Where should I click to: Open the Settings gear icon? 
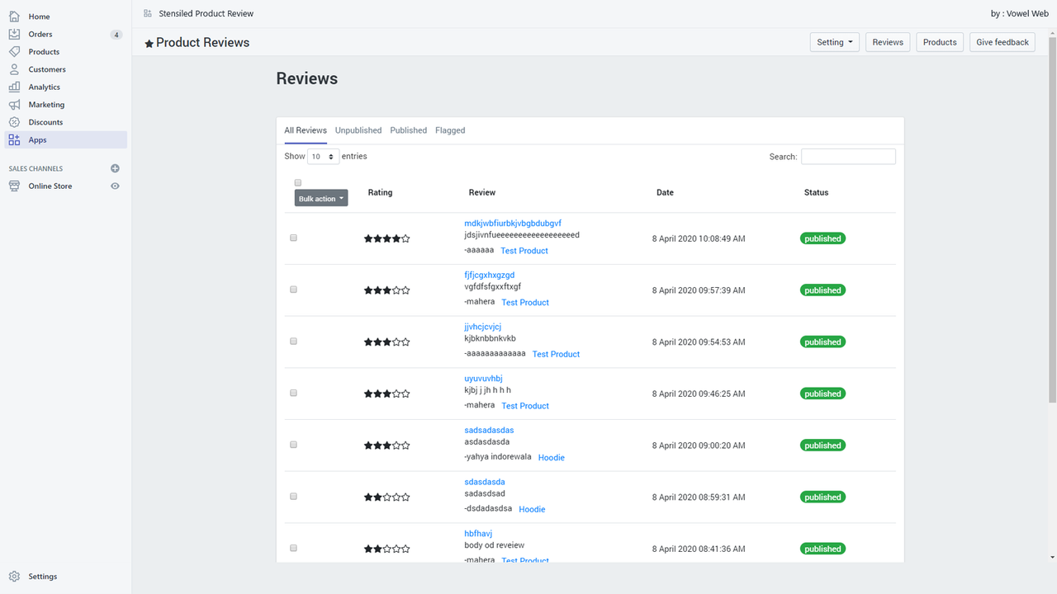tap(14, 577)
